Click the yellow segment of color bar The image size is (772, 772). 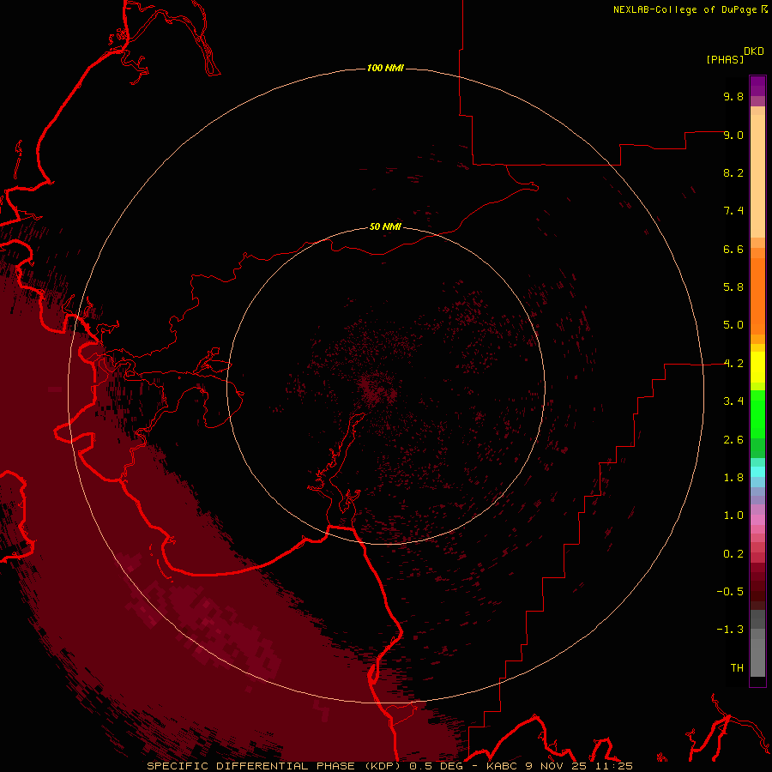click(757, 367)
